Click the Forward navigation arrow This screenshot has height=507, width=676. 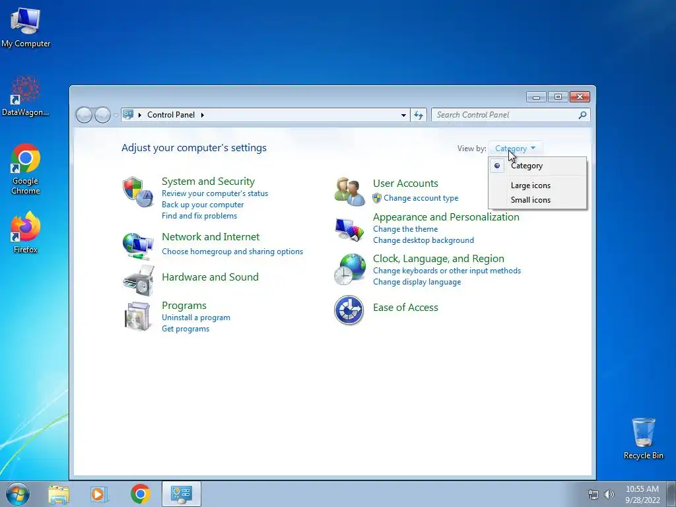102,115
